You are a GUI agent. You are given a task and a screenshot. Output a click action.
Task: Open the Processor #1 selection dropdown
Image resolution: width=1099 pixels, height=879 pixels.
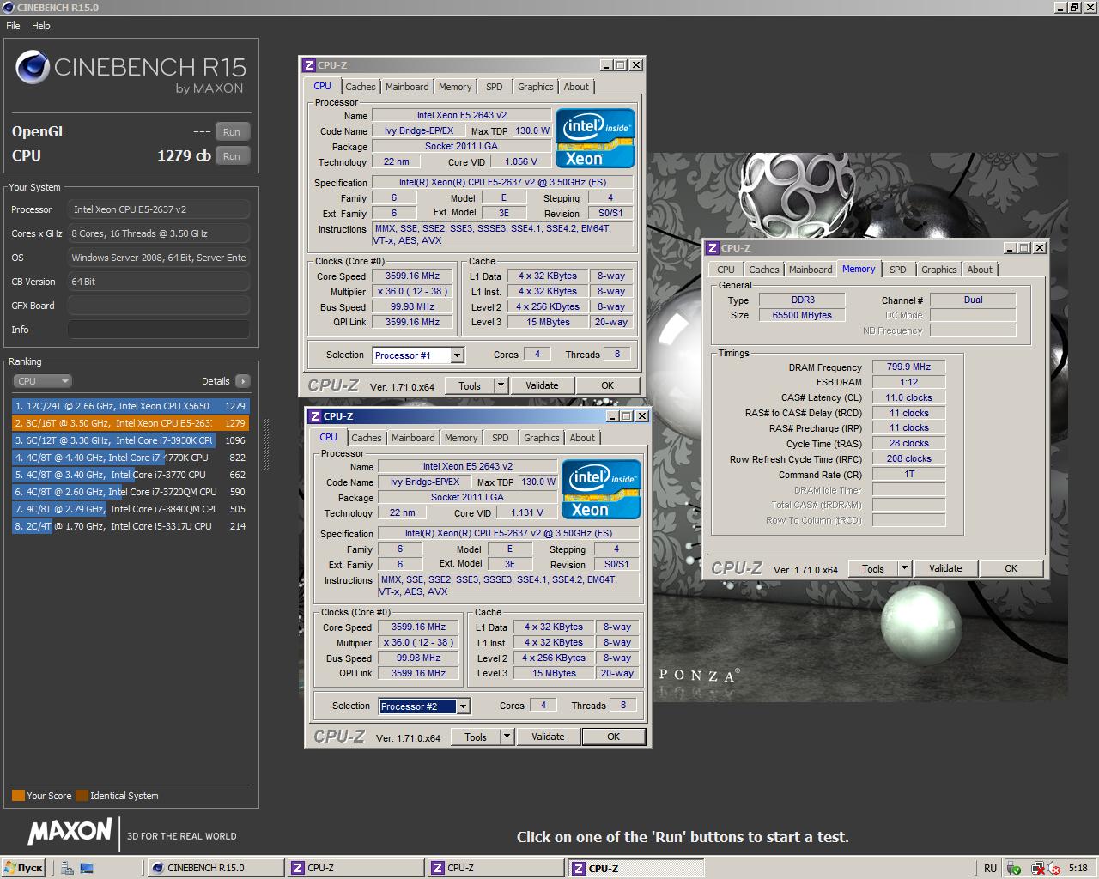458,355
